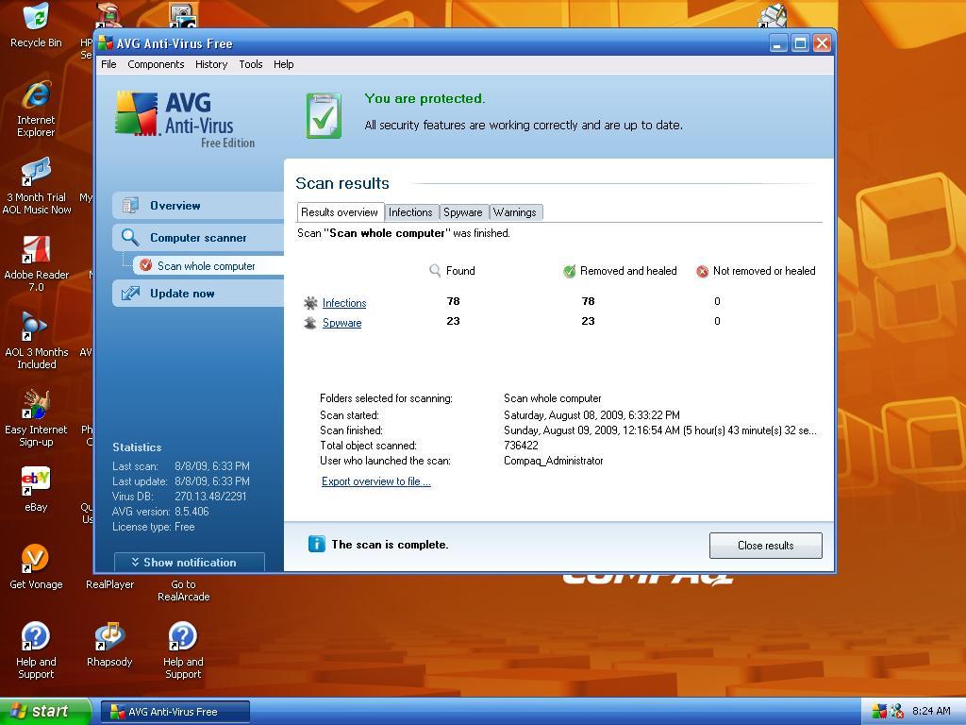The width and height of the screenshot is (966, 725).
Task: Switch to the Infections tab
Action: [x=411, y=211]
